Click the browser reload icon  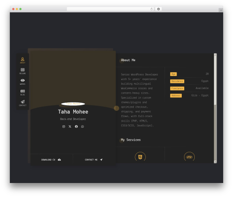[x=151, y=9]
